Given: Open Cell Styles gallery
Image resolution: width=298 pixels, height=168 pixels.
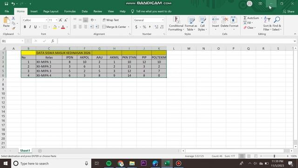Looking at the screenshot, I should [x=202, y=24].
